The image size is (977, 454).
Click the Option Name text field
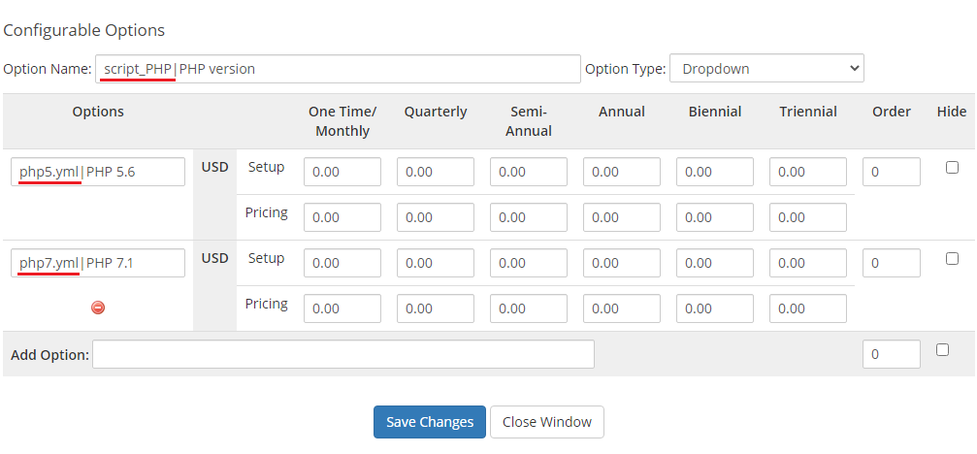(x=338, y=69)
